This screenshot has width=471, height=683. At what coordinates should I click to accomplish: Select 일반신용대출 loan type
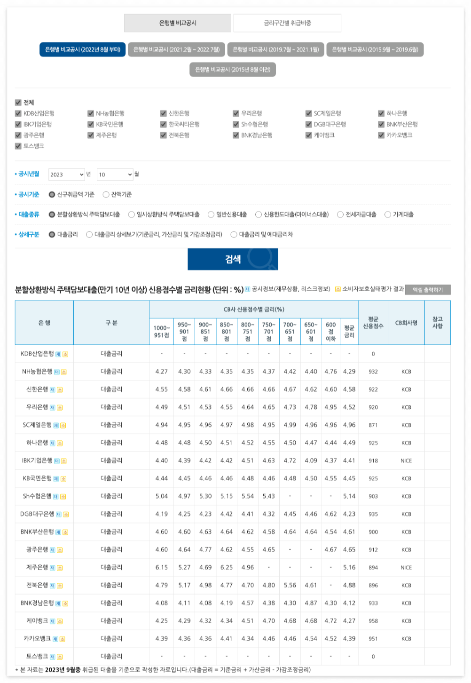(211, 214)
